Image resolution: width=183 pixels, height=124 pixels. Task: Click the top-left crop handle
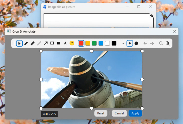(x=41, y=51)
